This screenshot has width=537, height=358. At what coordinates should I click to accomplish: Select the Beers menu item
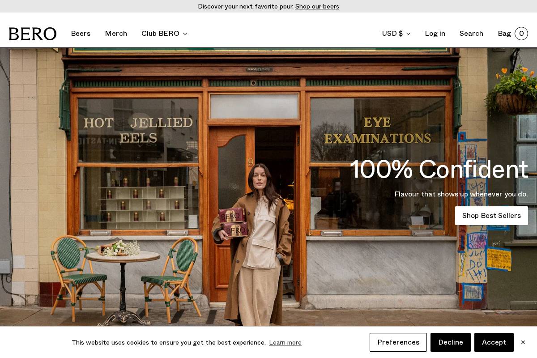(81, 34)
